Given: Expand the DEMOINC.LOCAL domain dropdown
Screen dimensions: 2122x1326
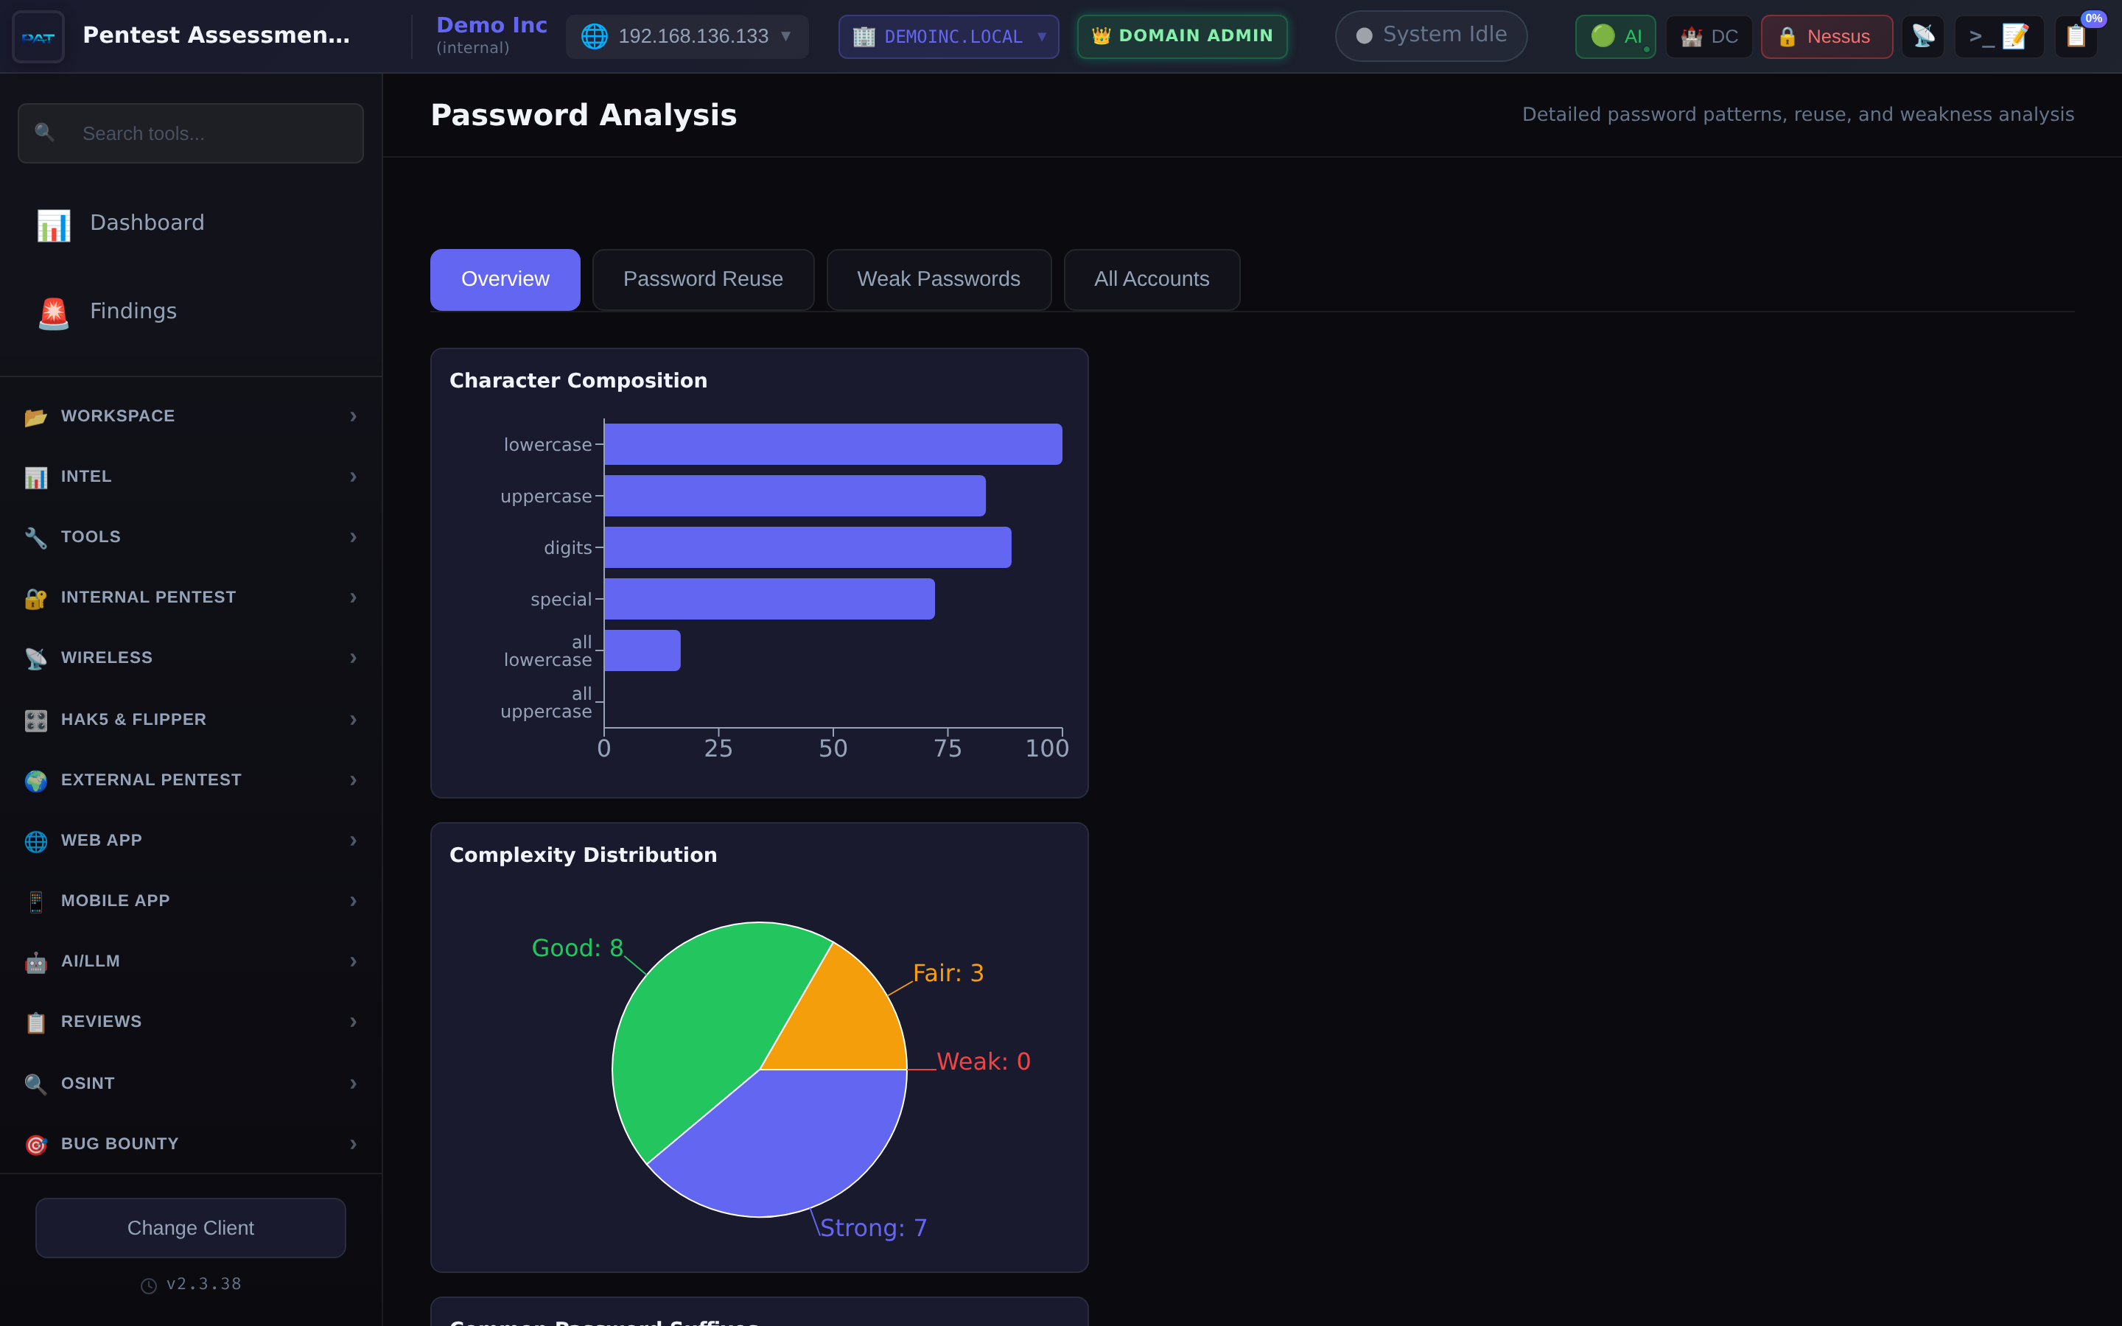Looking at the screenshot, I should pyautogui.click(x=948, y=36).
